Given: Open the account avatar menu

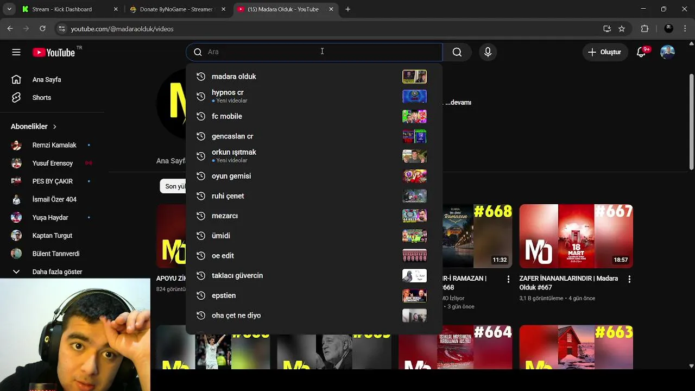Looking at the screenshot, I should click(x=667, y=52).
